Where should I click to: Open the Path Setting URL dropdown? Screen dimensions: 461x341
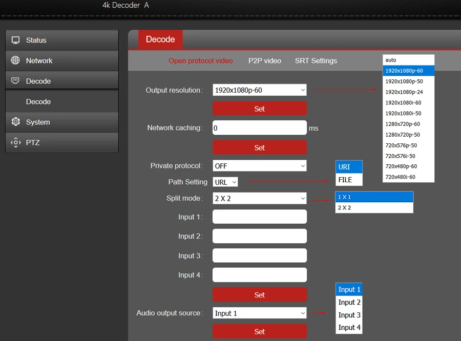tap(225, 182)
